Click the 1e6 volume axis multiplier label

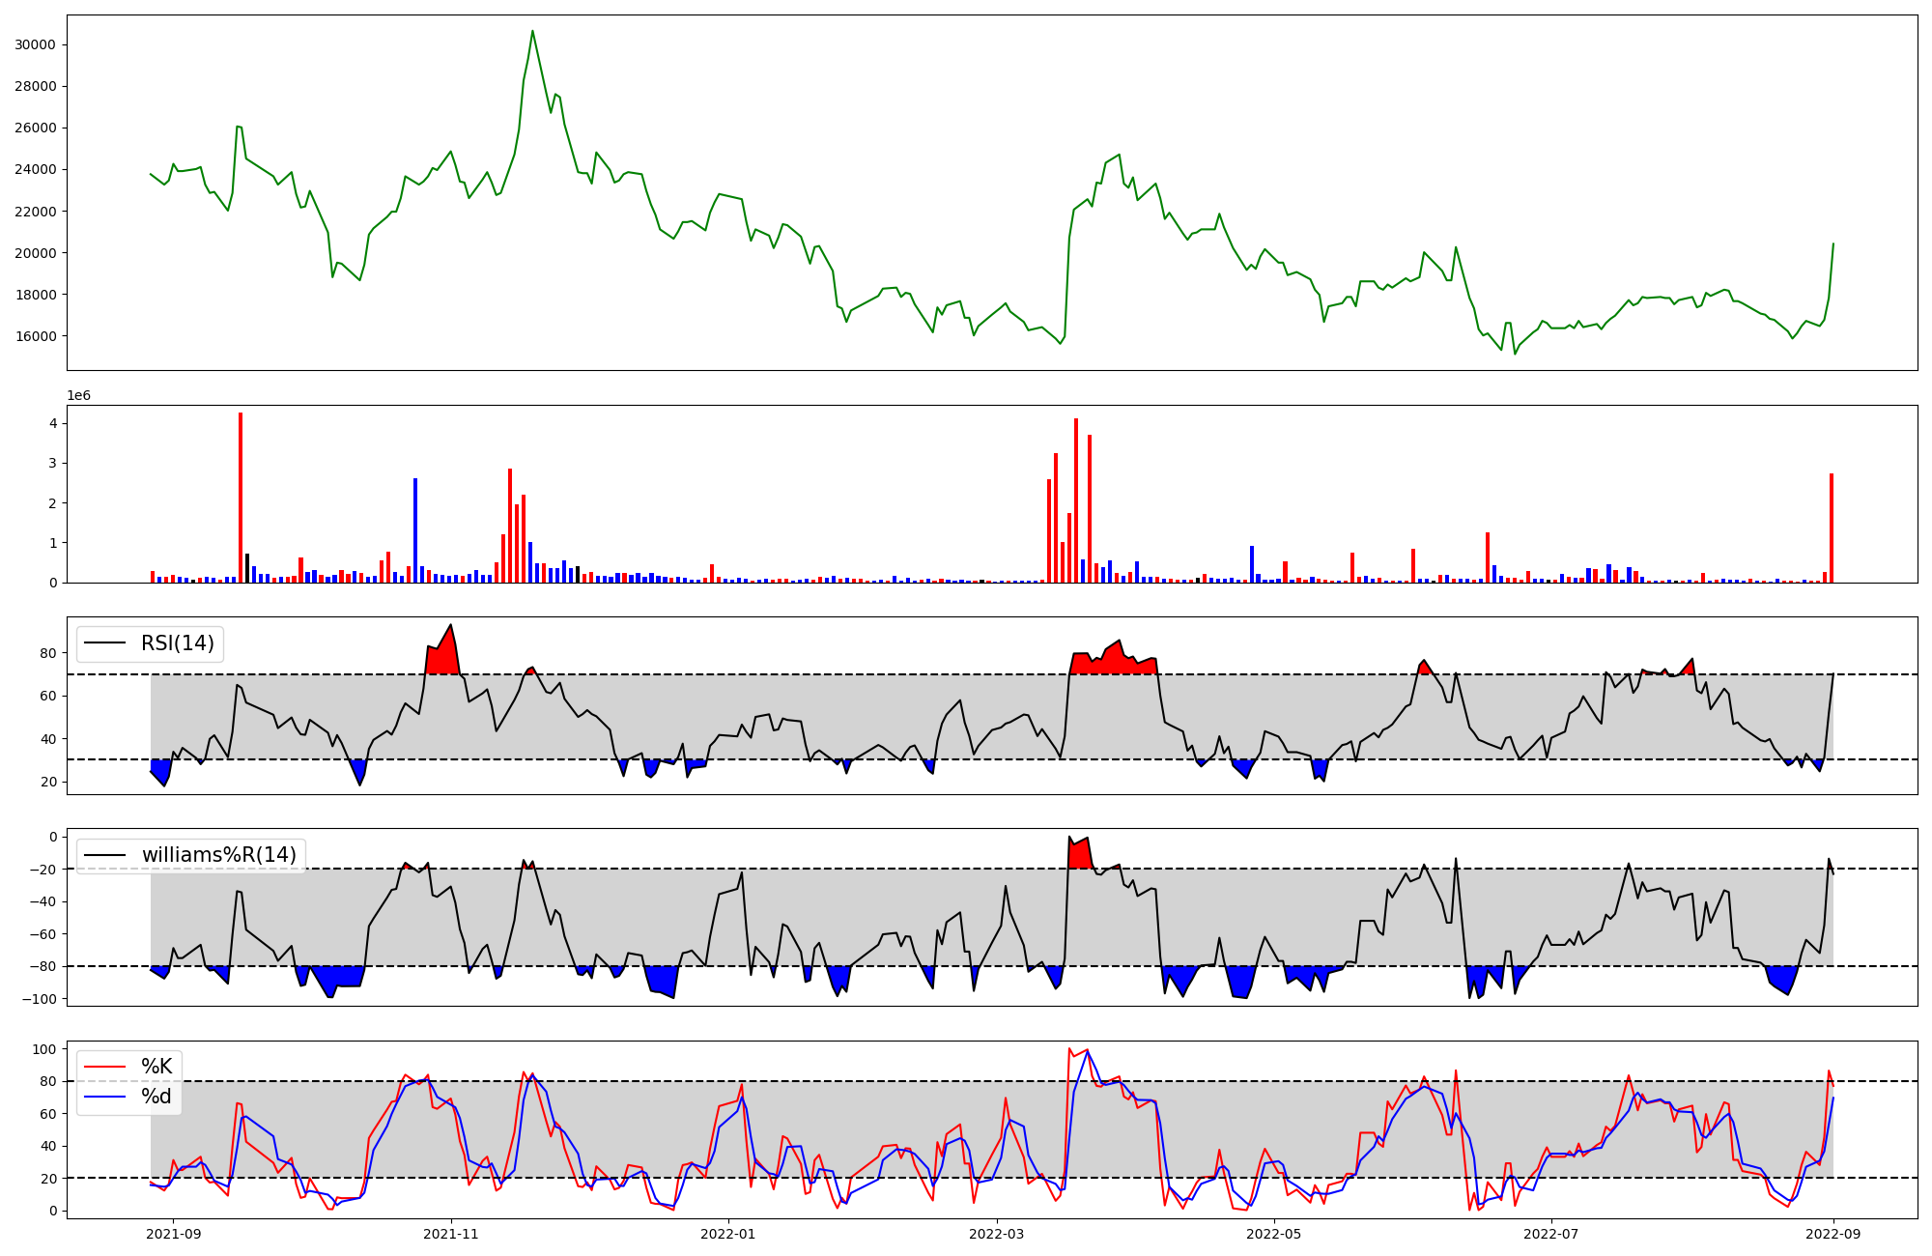[78, 396]
